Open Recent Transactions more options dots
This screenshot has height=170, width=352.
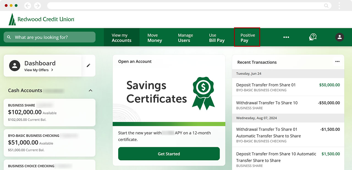[337, 62]
